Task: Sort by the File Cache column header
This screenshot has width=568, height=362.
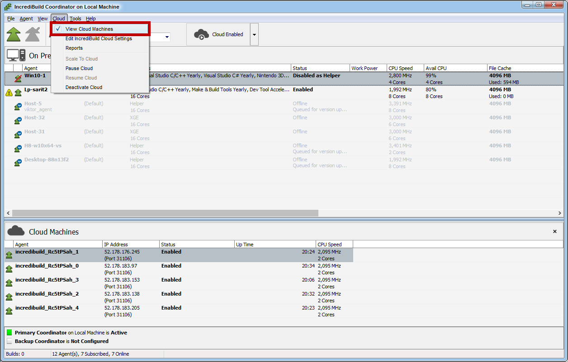Action: pyautogui.click(x=525, y=68)
